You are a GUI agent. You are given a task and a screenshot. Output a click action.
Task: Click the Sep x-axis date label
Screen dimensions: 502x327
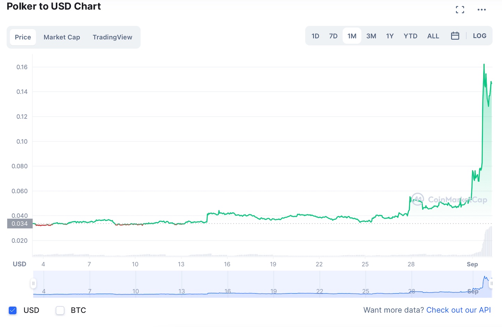click(472, 264)
